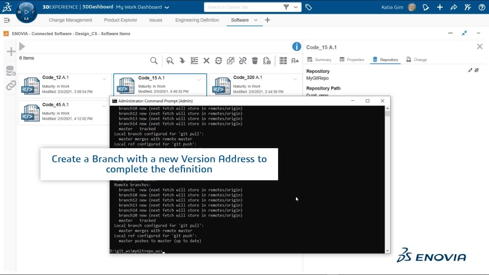Expand the search options chevron
The height and width of the screenshot is (275, 489).
coord(295,7)
